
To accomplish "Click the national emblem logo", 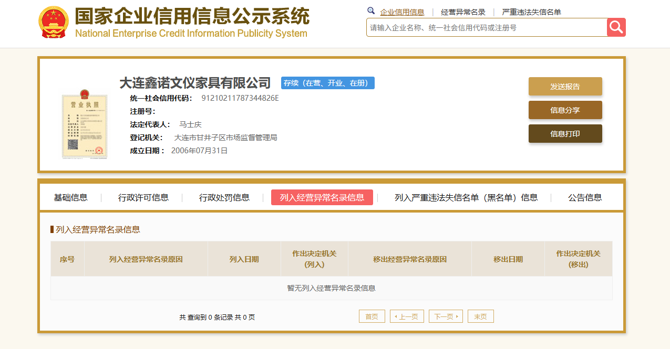I will [54, 22].
